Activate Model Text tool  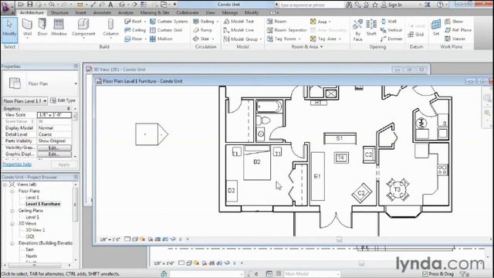click(x=239, y=22)
